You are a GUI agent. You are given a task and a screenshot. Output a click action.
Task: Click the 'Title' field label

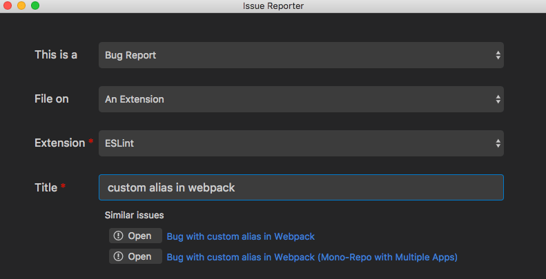point(46,187)
